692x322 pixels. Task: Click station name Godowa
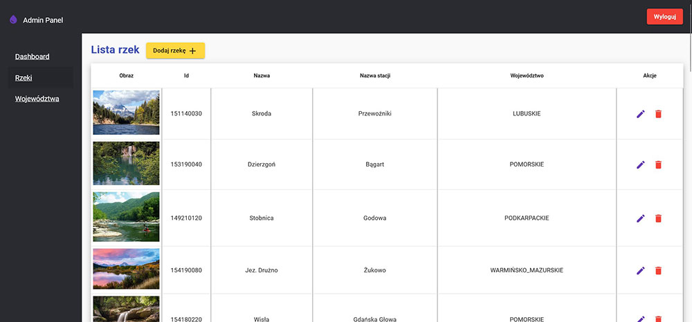[374, 218]
